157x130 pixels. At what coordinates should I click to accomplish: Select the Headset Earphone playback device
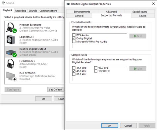[x=34, y=28]
